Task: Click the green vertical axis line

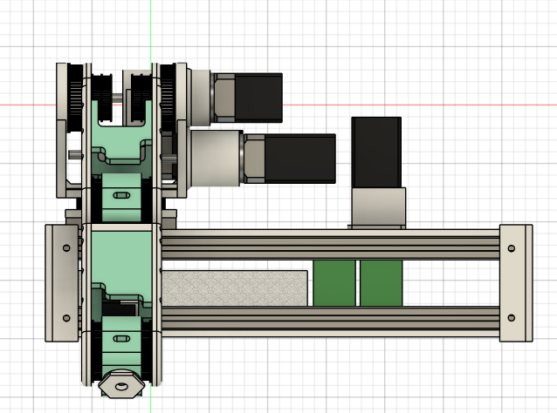Action: tap(150, 26)
